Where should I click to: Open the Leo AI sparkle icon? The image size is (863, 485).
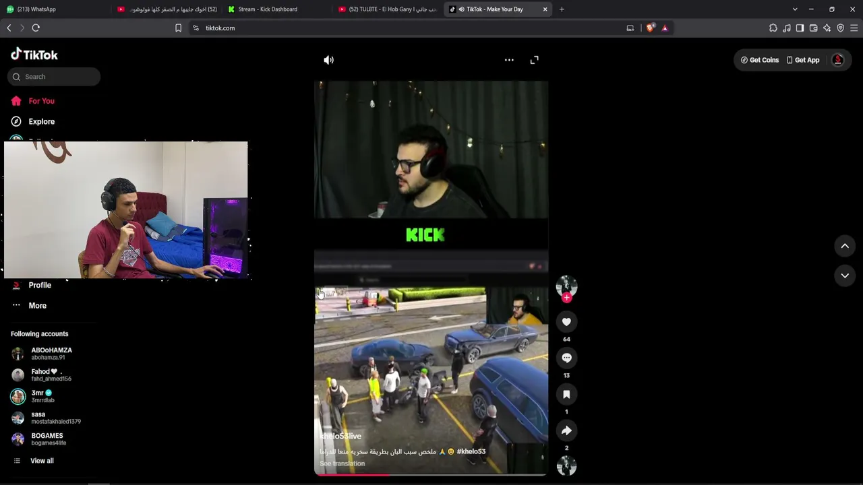click(x=827, y=28)
